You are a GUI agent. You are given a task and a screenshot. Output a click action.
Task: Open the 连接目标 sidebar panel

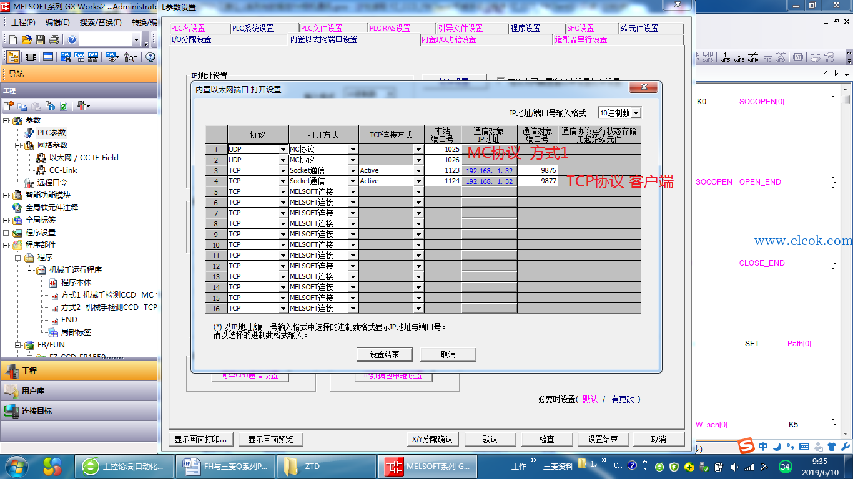[78, 410]
